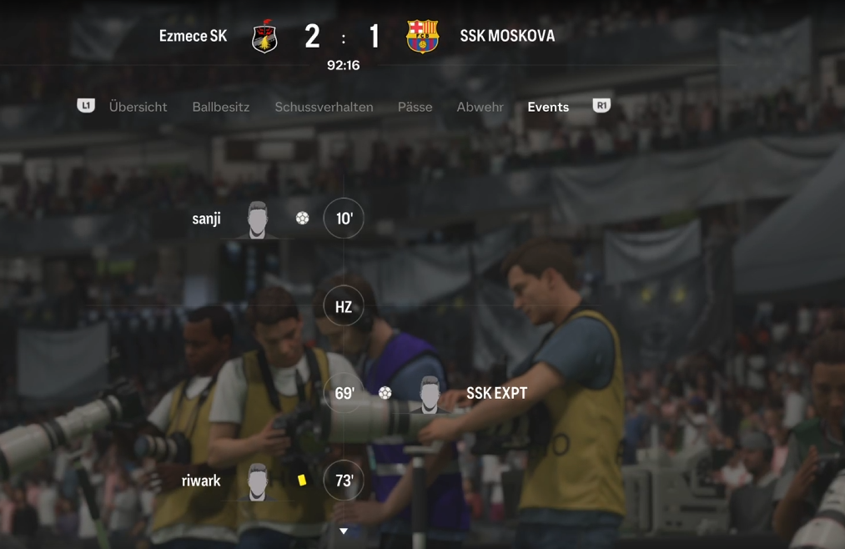Click the yellow card icon next to riwark
The width and height of the screenshot is (845, 549).
(x=302, y=480)
